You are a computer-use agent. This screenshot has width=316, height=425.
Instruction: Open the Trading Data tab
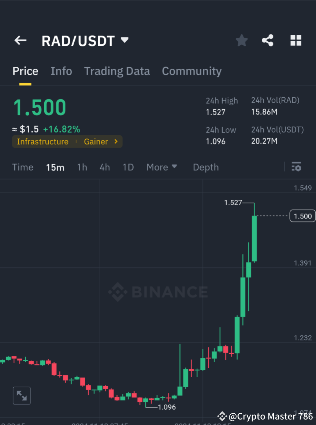[117, 71]
